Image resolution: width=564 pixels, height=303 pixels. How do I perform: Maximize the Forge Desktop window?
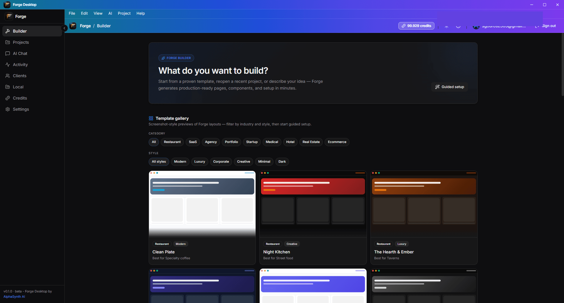pyautogui.click(x=545, y=5)
